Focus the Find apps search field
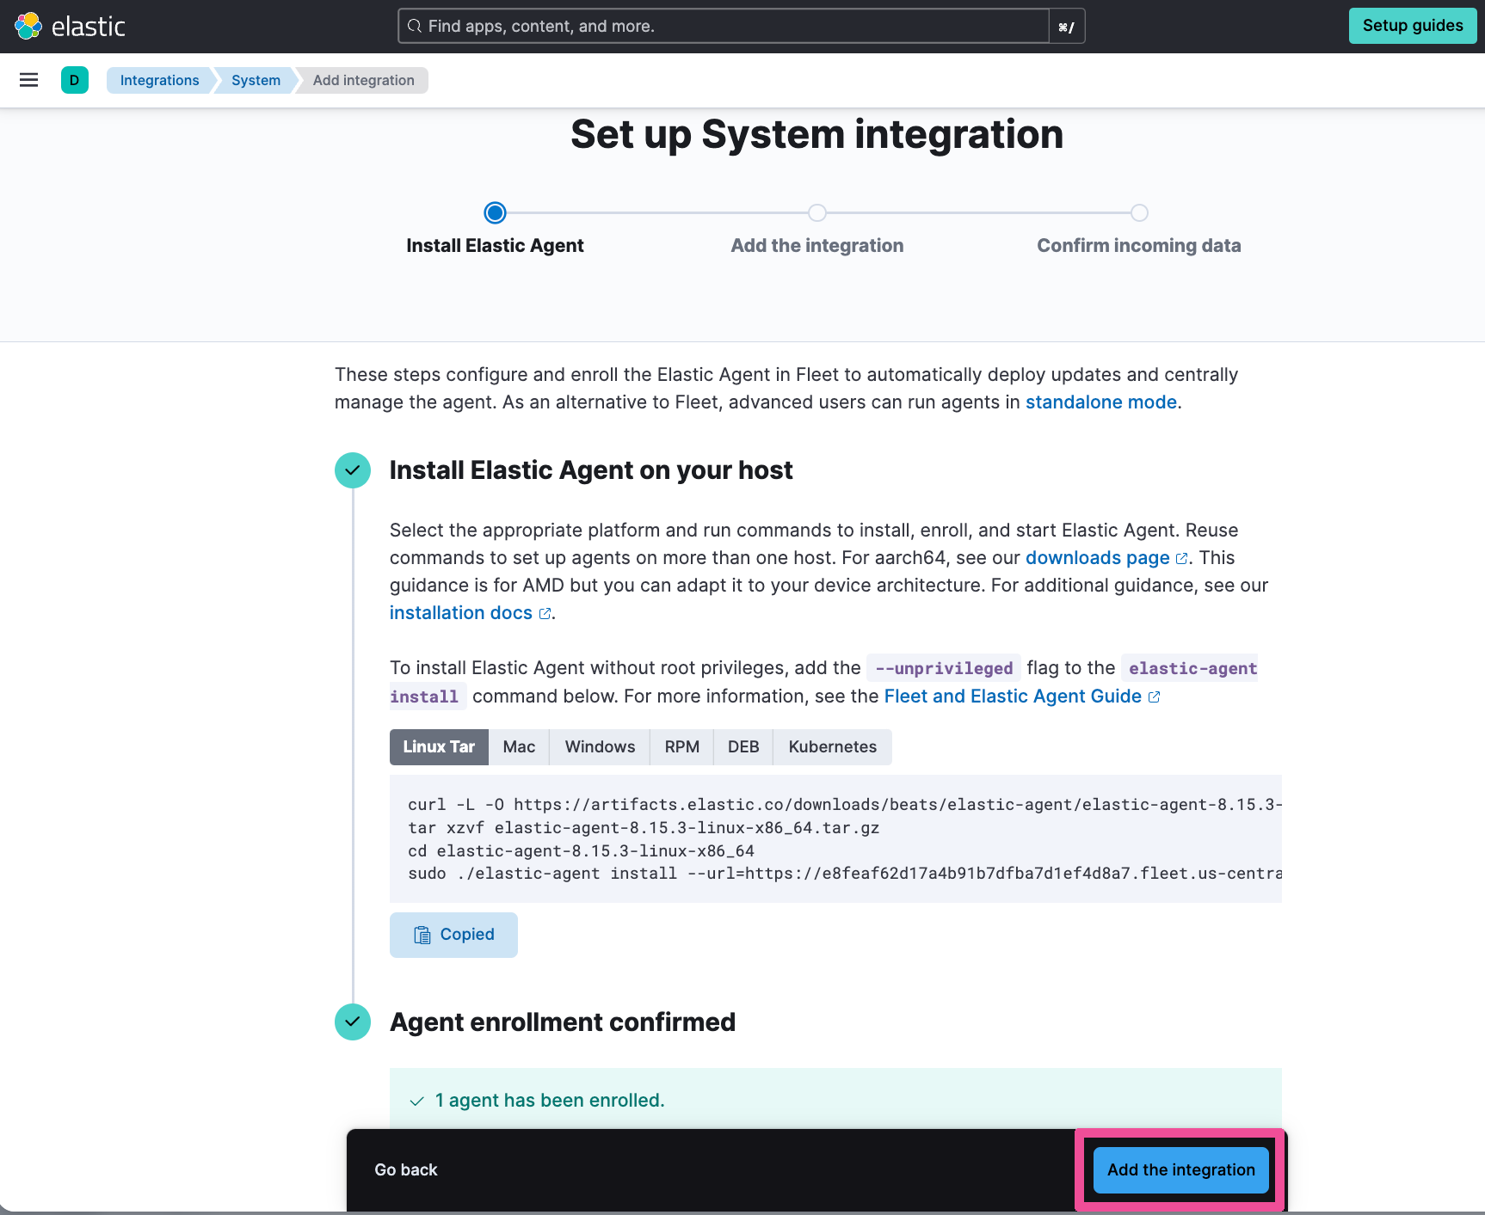The width and height of the screenshot is (1485, 1215). 724,26
